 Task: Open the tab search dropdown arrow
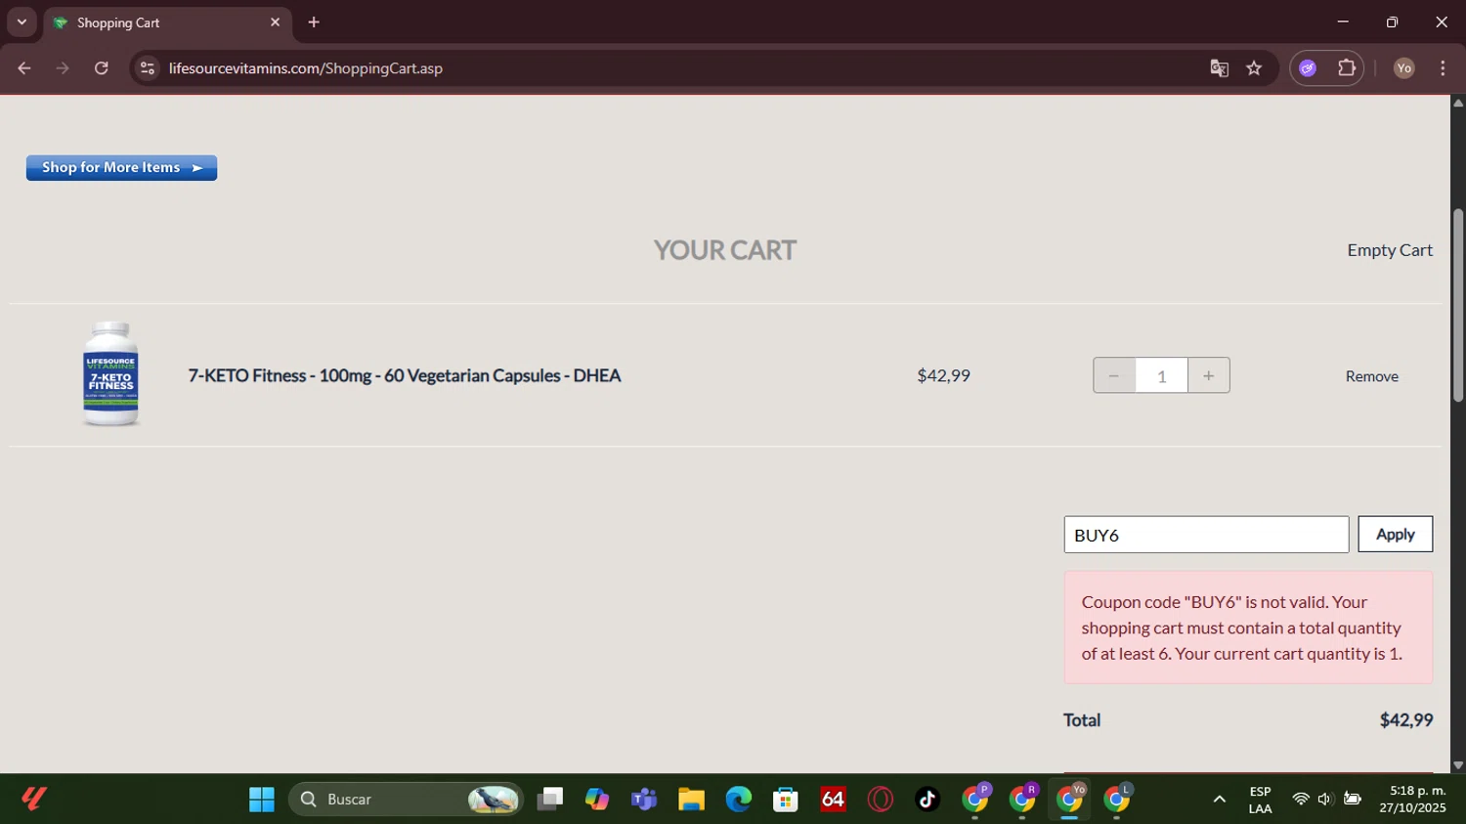point(22,22)
